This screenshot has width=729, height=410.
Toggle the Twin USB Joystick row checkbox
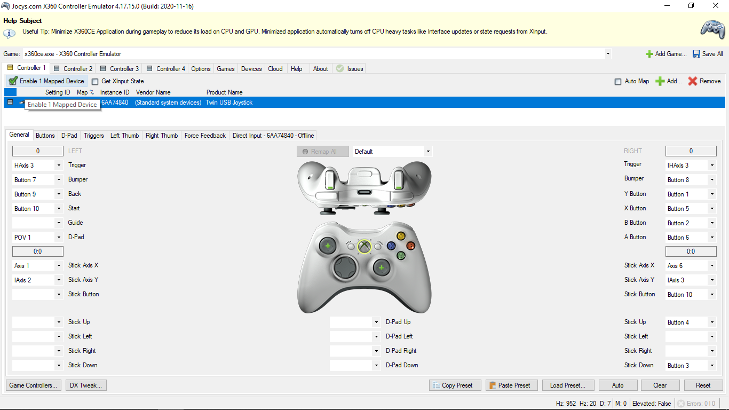click(x=10, y=102)
